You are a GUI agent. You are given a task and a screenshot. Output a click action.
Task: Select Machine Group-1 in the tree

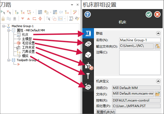(x=22, y=26)
